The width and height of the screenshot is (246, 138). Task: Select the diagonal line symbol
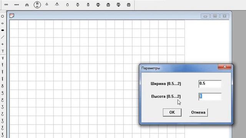coord(3,37)
